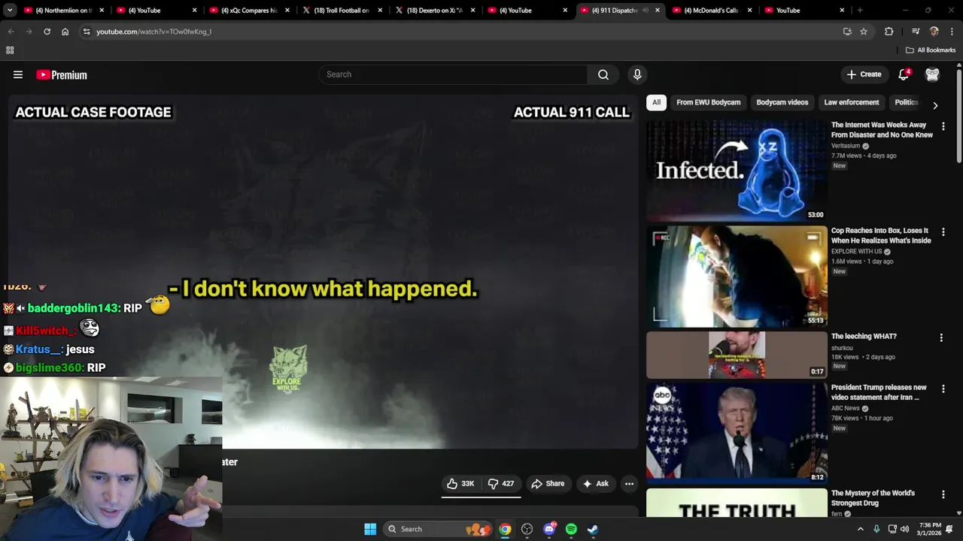963x541 pixels.
Task: Open options for Veritasium Internet video
Action: point(943,126)
